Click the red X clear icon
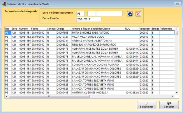The width and height of the screenshot is (183, 113). pos(138,14)
